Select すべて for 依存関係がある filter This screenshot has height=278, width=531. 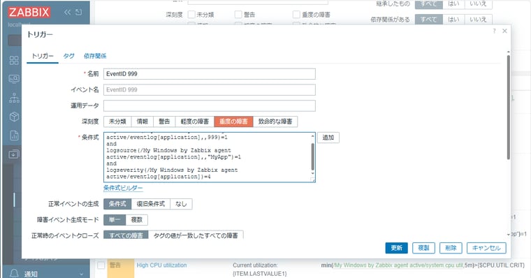pyautogui.click(x=428, y=20)
